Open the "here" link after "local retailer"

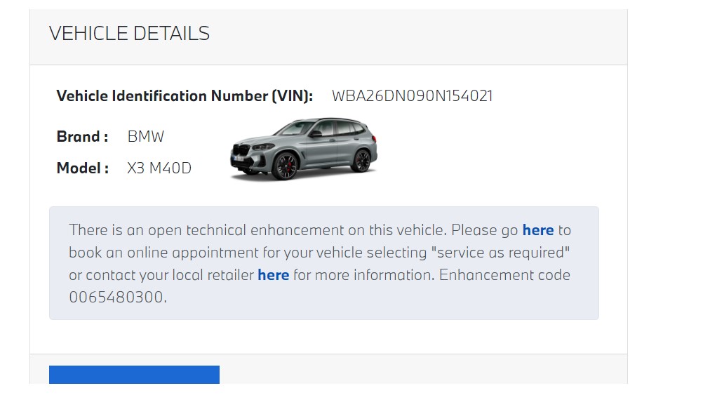(273, 275)
